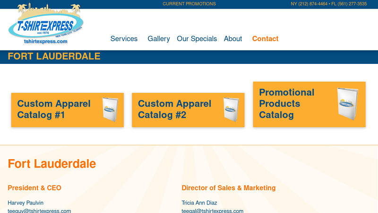This screenshot has width=378, height=213.
Task: Click the teegal@tshirtexpress.com email link
Action: (212, 211)
